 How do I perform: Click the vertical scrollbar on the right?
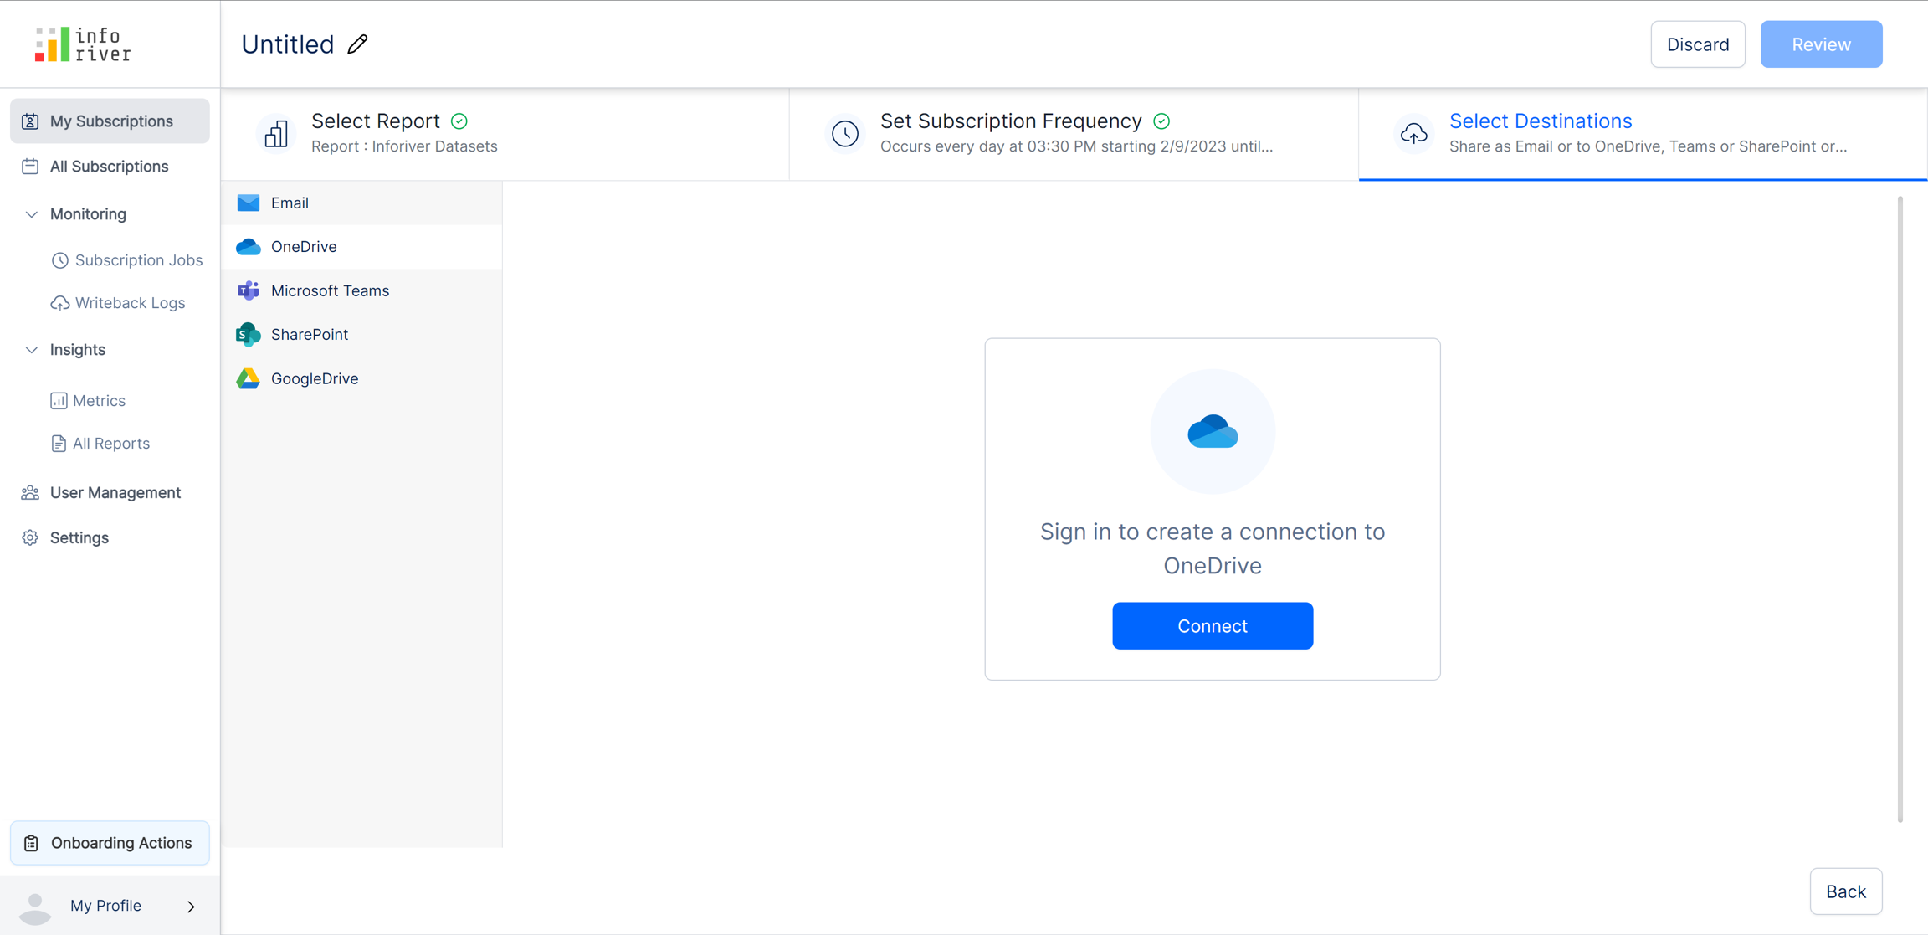1900,509
